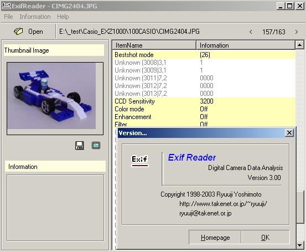Click the Information column header
This screenshot has height=252, width=306.
(246, 45)
